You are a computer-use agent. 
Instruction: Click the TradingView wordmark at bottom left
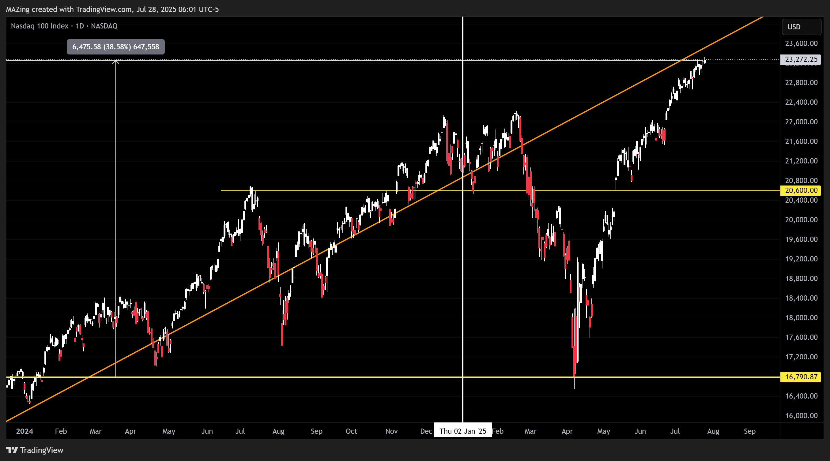click(42, 450)
